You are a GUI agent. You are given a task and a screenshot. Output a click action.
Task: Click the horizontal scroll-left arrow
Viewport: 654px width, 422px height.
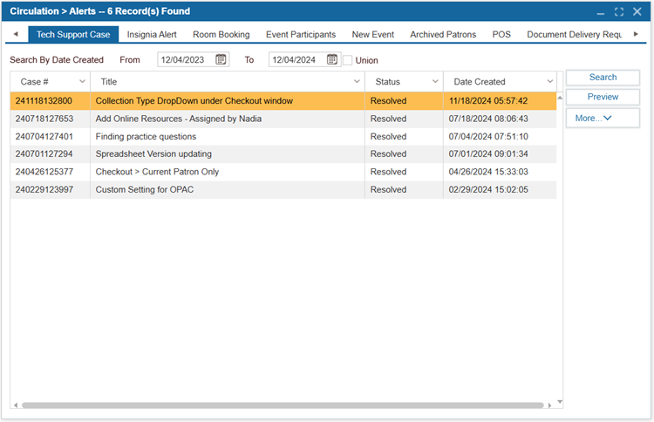[16, 405]
